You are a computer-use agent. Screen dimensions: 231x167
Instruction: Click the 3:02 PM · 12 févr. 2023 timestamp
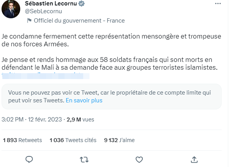(x=31, y=120)
